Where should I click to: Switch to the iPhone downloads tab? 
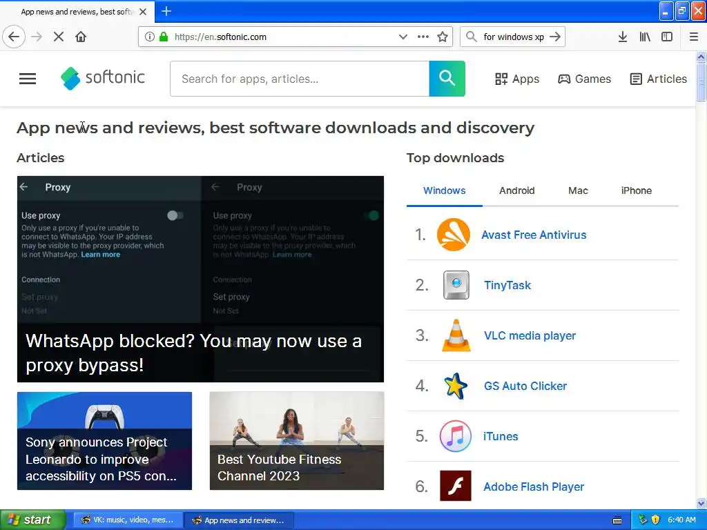click(636, 190)
